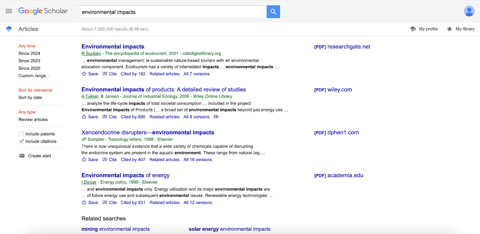The image size is (480, 234).
Task: Filter results Since 2023
Action: click(x=29, y=61)
